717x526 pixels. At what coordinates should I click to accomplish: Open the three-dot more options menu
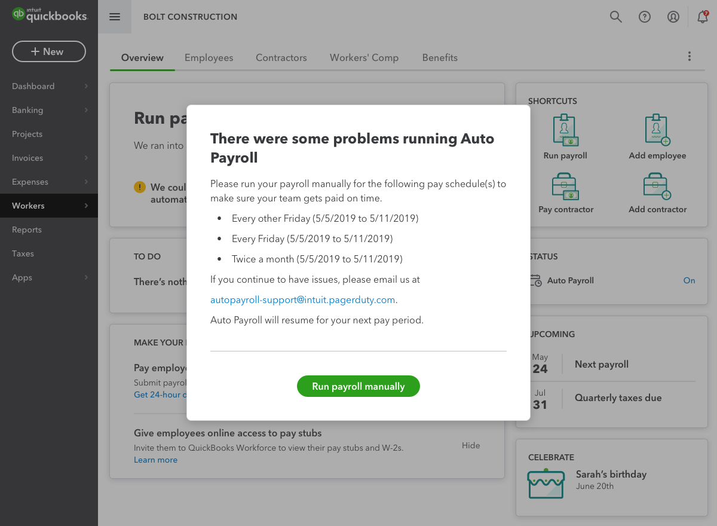689,57
